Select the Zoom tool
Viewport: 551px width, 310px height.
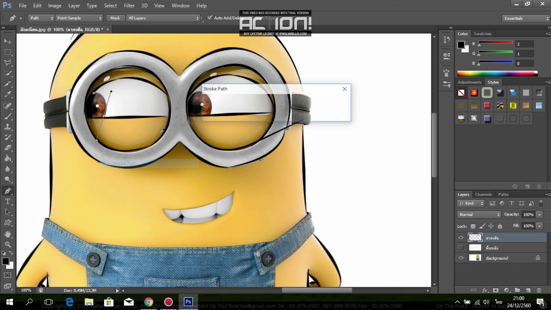point(8,245)
